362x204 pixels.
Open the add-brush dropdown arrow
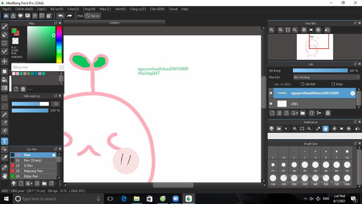click(31, 184)
